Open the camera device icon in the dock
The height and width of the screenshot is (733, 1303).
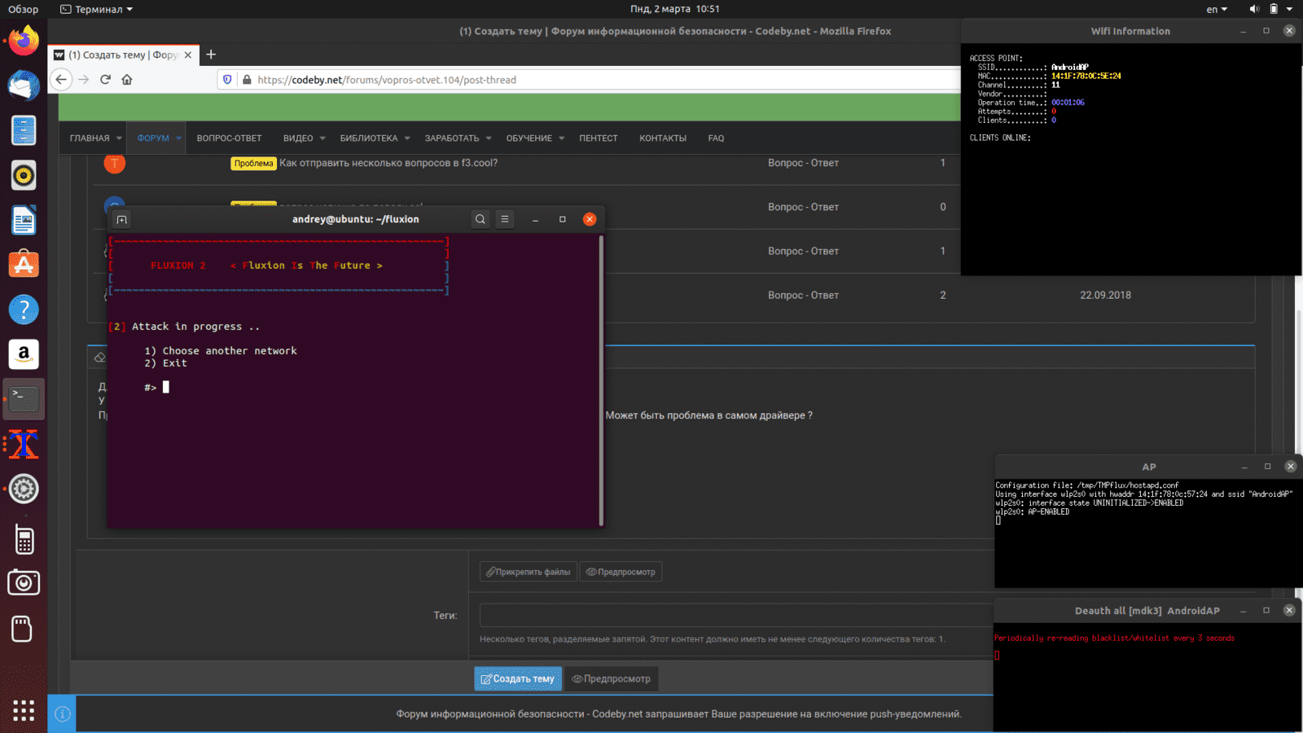tap(24, 583)
